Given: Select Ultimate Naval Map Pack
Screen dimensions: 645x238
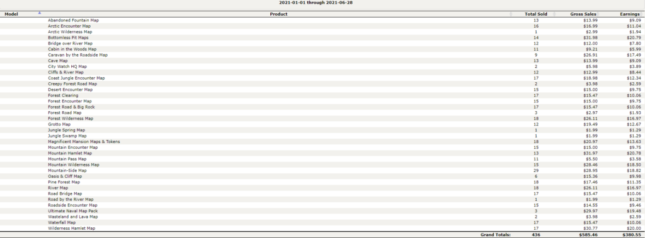Looking at the screenshot, I should click(x=73, y=211).
